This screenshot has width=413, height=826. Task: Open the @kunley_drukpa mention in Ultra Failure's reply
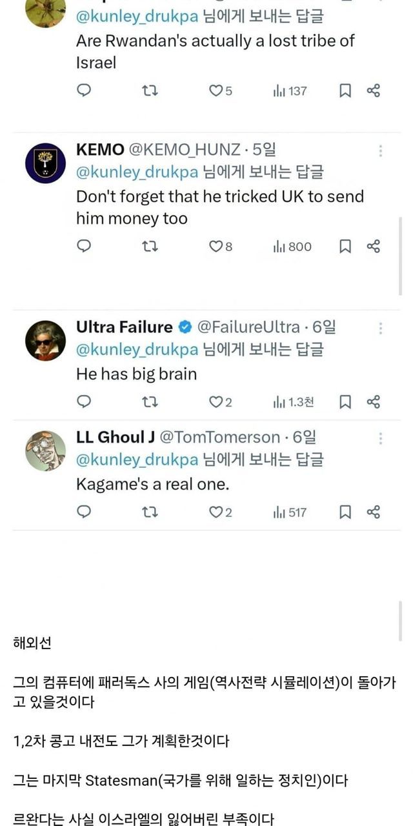(137, 350)
